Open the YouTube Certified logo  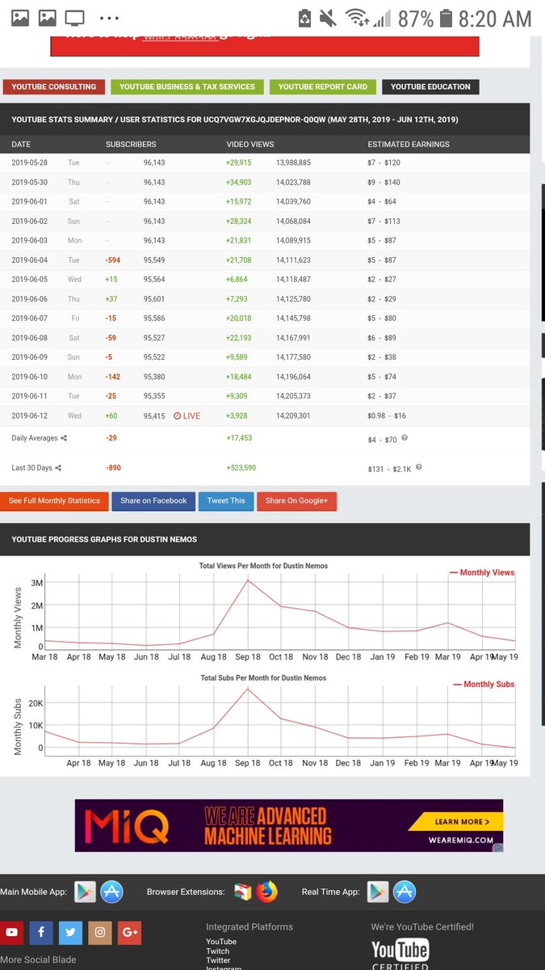click(400, 954)
